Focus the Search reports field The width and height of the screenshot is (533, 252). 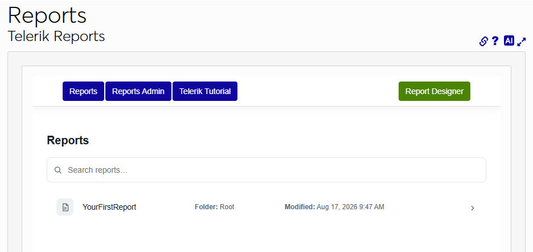[266, 170]
